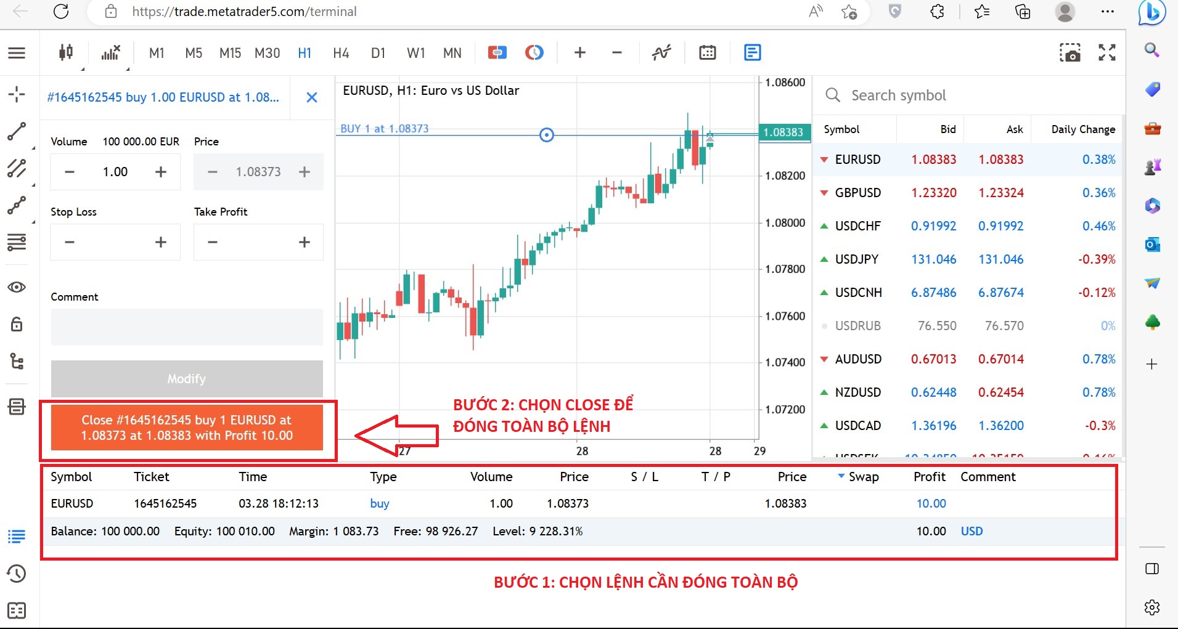The image size is (1178, 629).
Task: Toggle the blue trade form panel icon
Action: [x=752, y=53]
